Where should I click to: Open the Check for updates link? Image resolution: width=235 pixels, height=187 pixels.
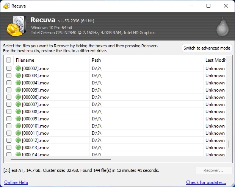(x=206, y=182)
